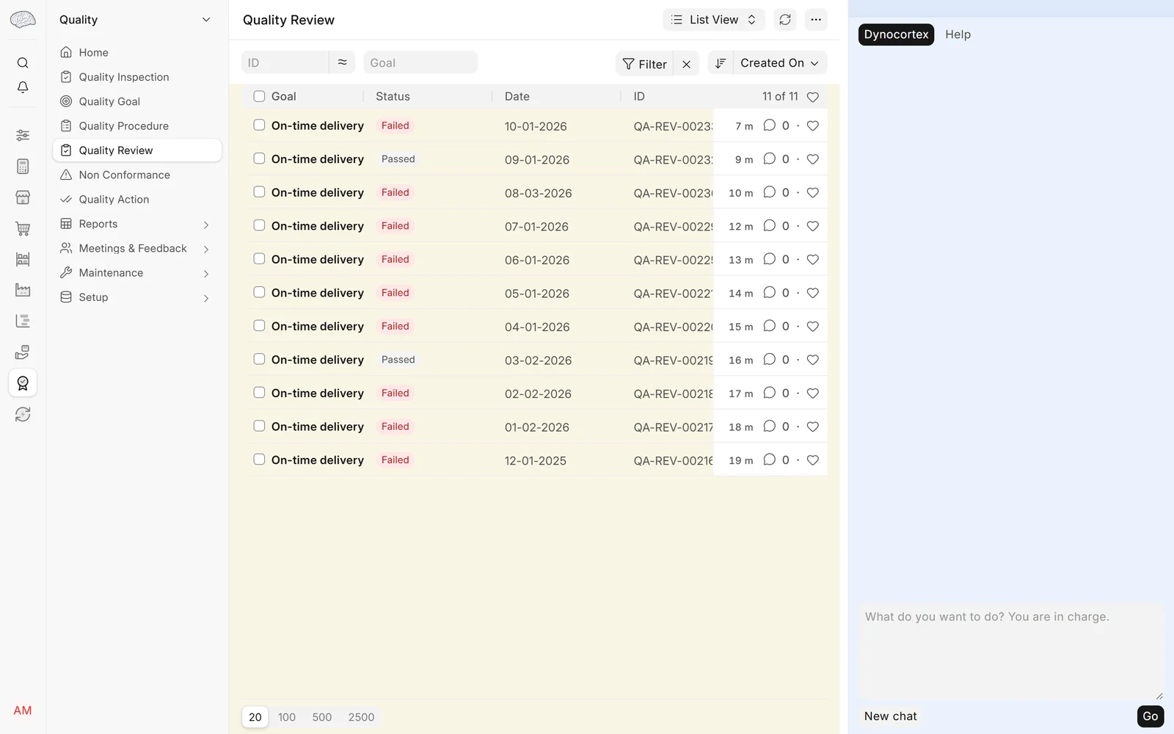
Task: Like the QA-REV-0216 row heart icon
Action: click(x=813, y=460)
